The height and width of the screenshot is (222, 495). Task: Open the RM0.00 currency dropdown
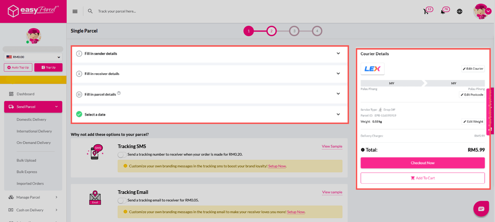pyautogui.click(x=33, y=57)
